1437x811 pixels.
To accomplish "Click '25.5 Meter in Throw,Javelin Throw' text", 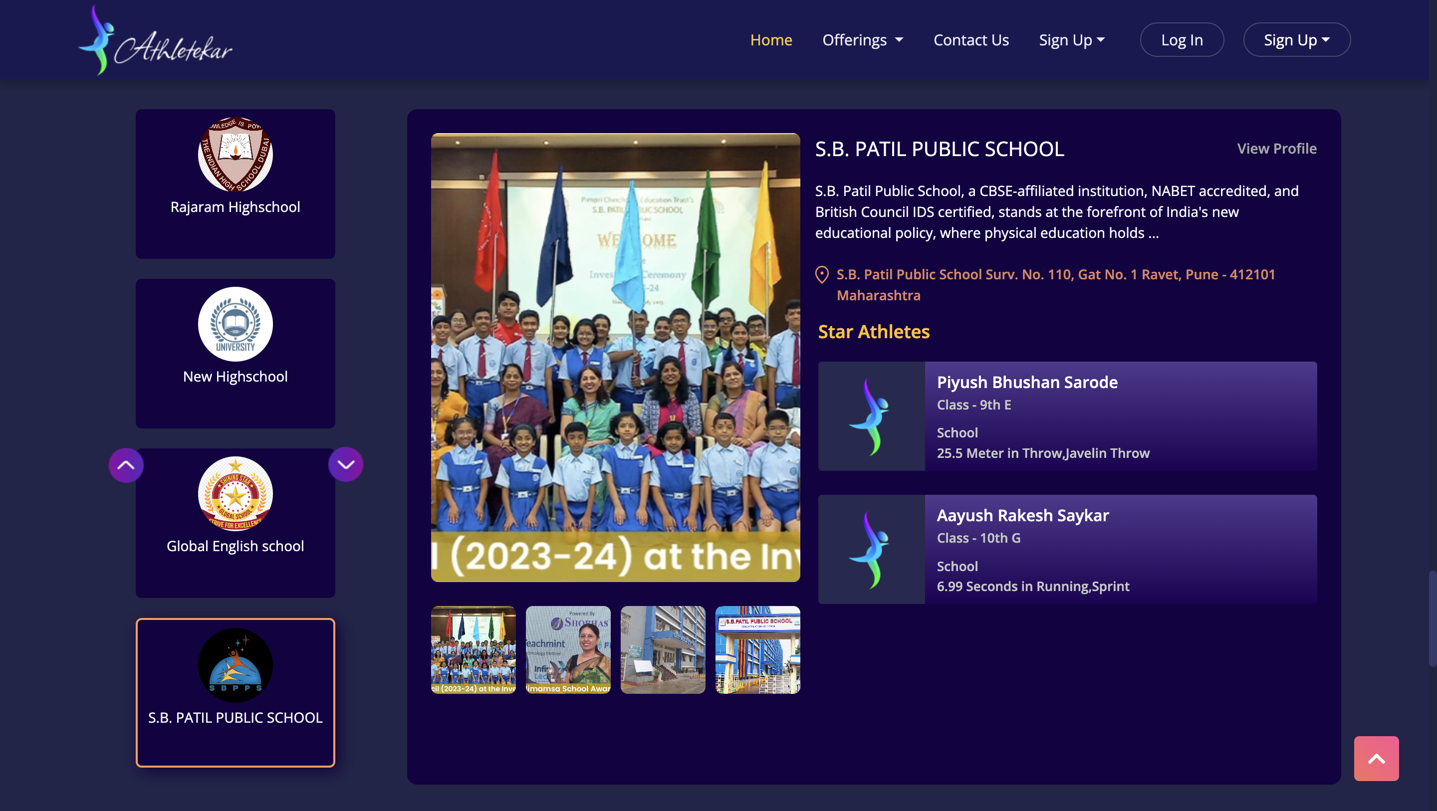I will (x=1043, y=453).
